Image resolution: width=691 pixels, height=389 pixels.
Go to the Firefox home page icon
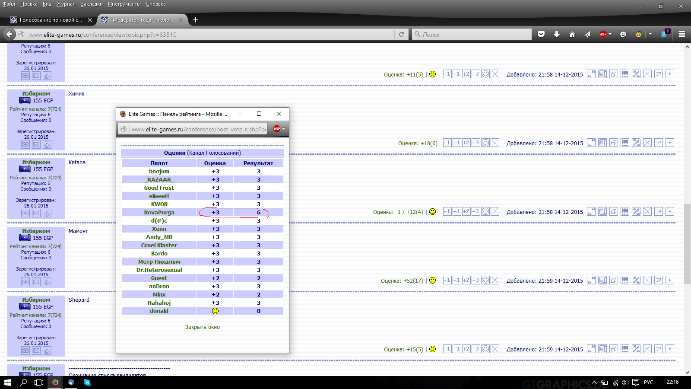click(x=572, y=35)
